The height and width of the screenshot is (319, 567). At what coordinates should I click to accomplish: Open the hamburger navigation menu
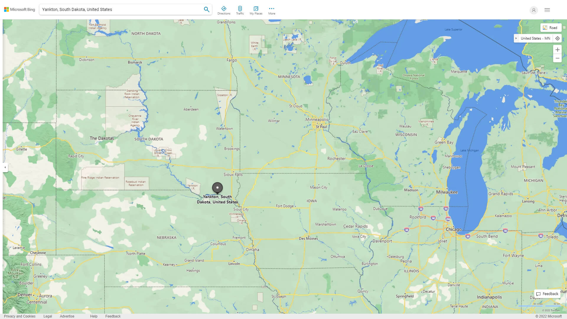(547, 10)
